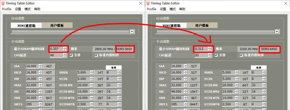
Task: Toggle 标准内核时序 checkbox in DDR5-6400 window
Action: tap(241, 55)
